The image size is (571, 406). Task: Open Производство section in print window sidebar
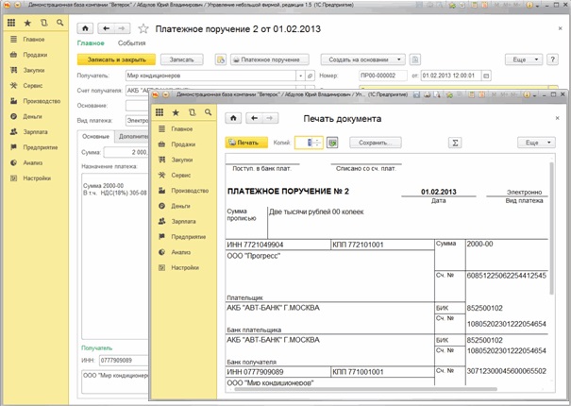coord(190,191)
